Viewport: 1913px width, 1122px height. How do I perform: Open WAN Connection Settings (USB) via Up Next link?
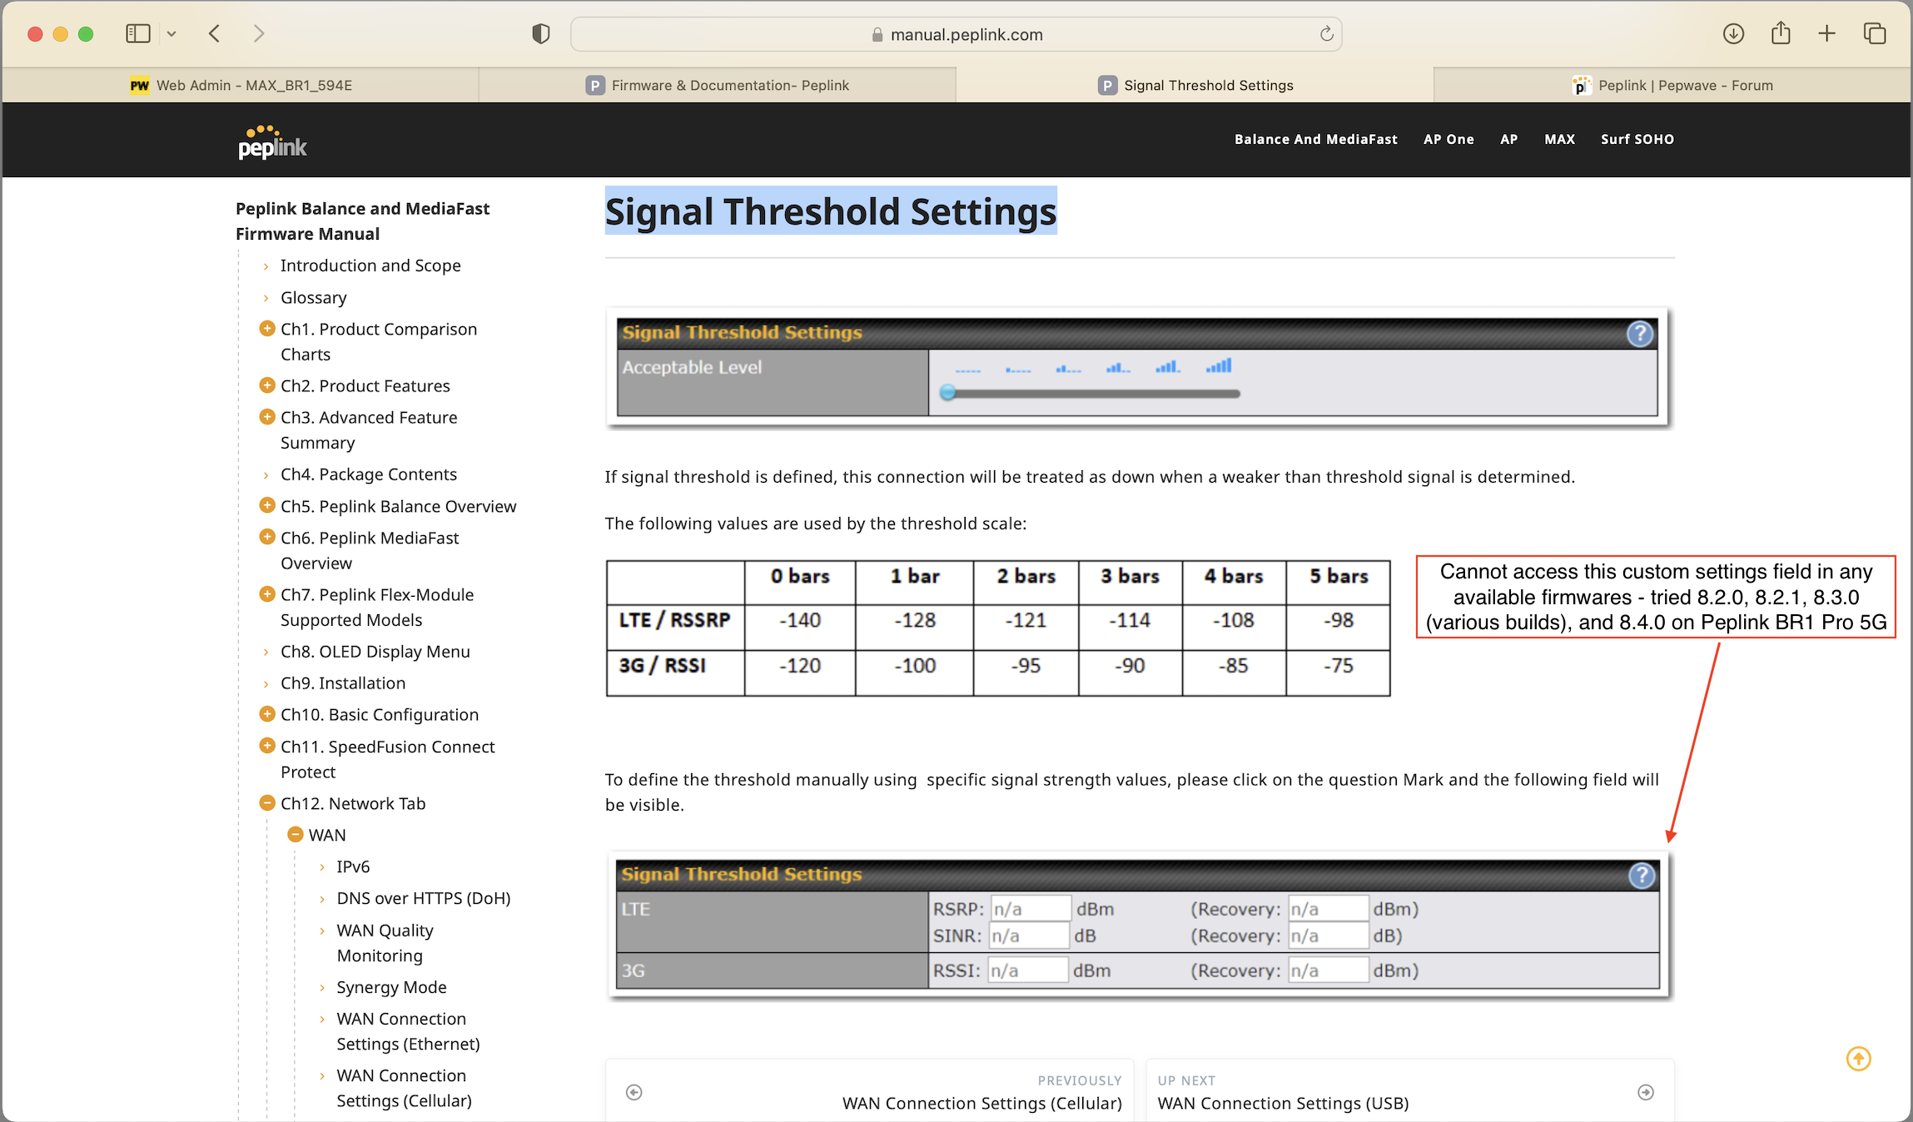pyautogui.click(x=1284, y=1103)
